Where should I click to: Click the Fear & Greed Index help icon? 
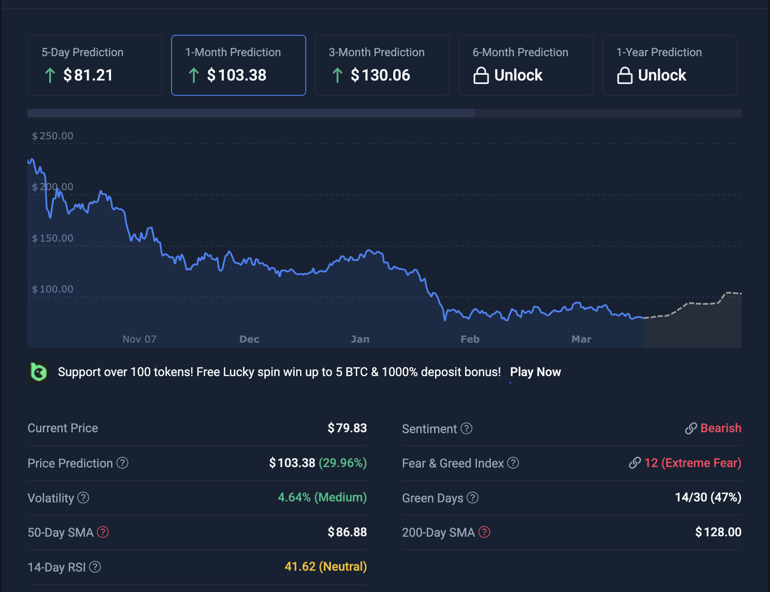(x=513, y=463)
